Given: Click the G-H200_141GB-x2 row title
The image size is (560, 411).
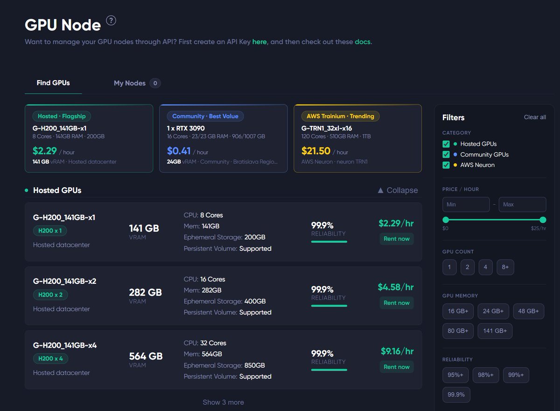Looking at the screenshot, I should 65,281.
